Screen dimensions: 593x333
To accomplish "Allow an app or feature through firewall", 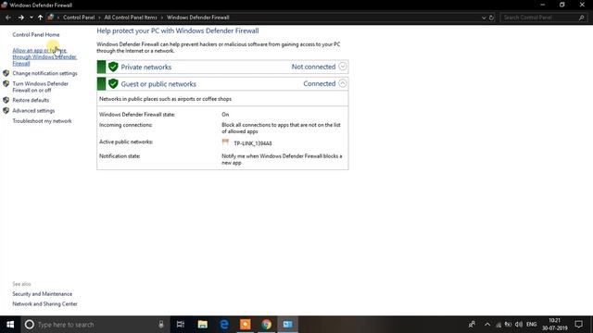I will coord(44,57).
